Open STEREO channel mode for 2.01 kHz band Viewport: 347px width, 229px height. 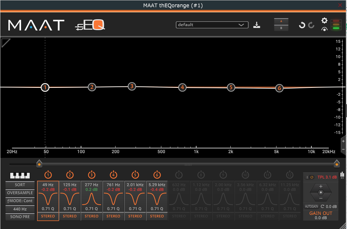[x=135, y=216]
